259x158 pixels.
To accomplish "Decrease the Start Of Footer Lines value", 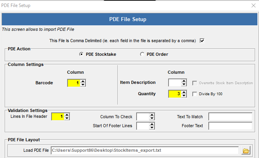I will click(152, 128).
